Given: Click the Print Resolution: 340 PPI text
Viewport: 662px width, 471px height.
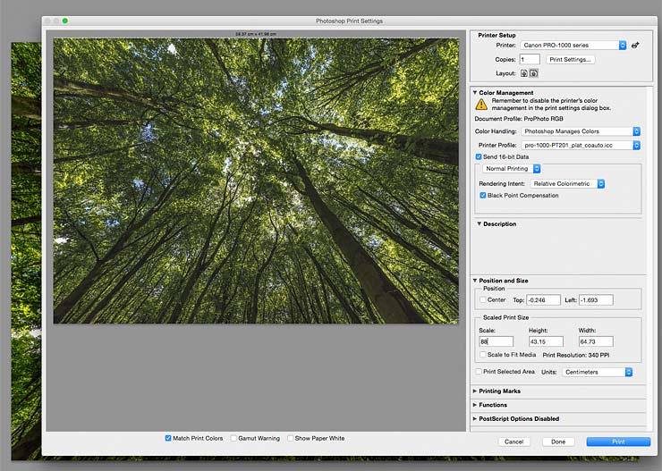Looking at the screenshot, I should click(x=576, y=355).
